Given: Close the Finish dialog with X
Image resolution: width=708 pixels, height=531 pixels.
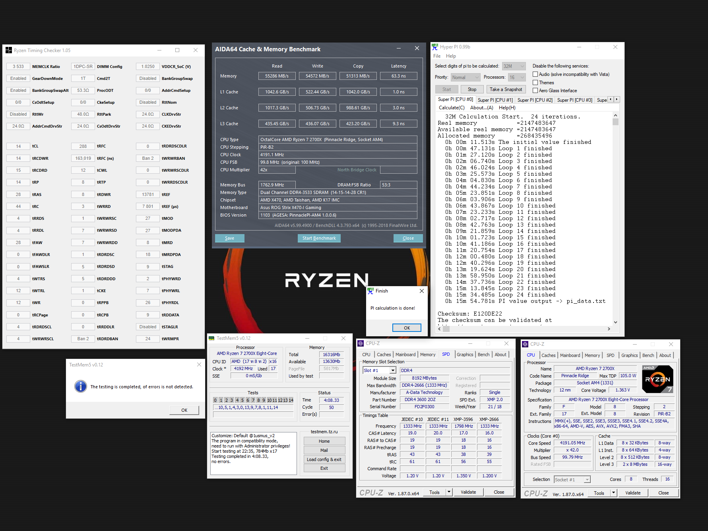Looking at the screenshot, I should [422, 291].
